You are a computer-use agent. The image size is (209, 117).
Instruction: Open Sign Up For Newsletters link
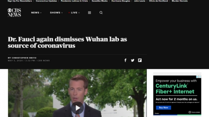(20, 1)
